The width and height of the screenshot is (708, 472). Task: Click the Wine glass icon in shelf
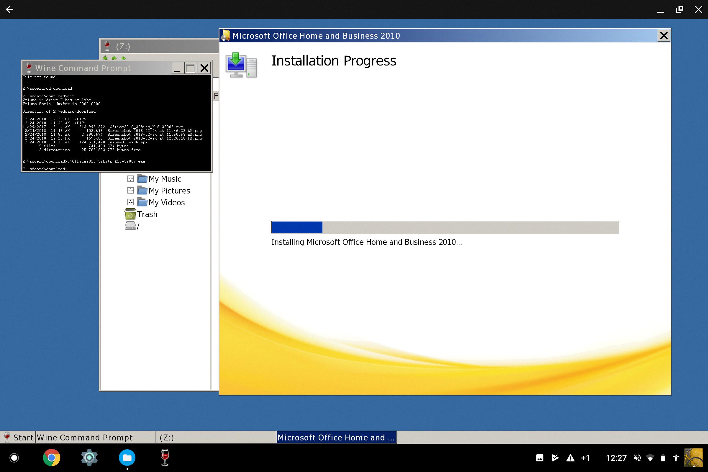point(165,458)
